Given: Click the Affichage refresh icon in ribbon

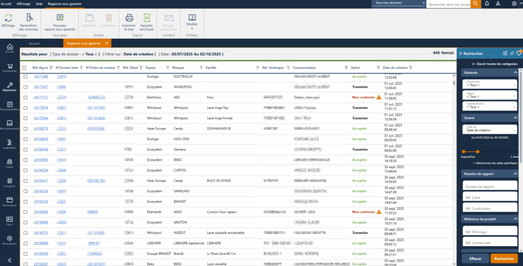Looking at the screenshot, I should pos(8,18).
